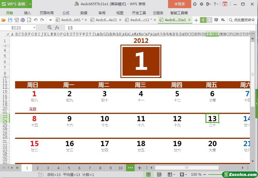This screenshot has width=258, height=178.
Task: Click the horizontal scrollbar thumb
Action: click(187, 168)
